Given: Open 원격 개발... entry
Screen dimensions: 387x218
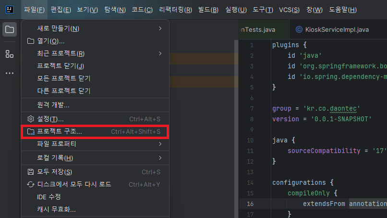Looking at the screenshot, I should tap(95, 105).
